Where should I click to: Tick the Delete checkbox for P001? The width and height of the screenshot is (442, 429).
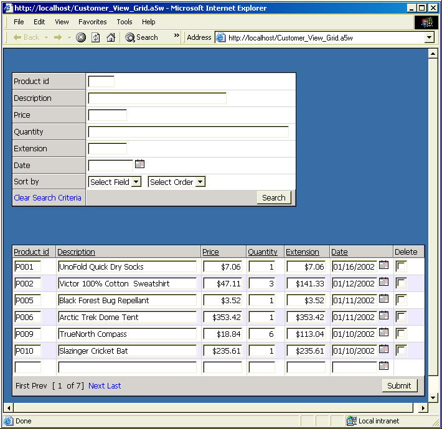pos(401,266)
